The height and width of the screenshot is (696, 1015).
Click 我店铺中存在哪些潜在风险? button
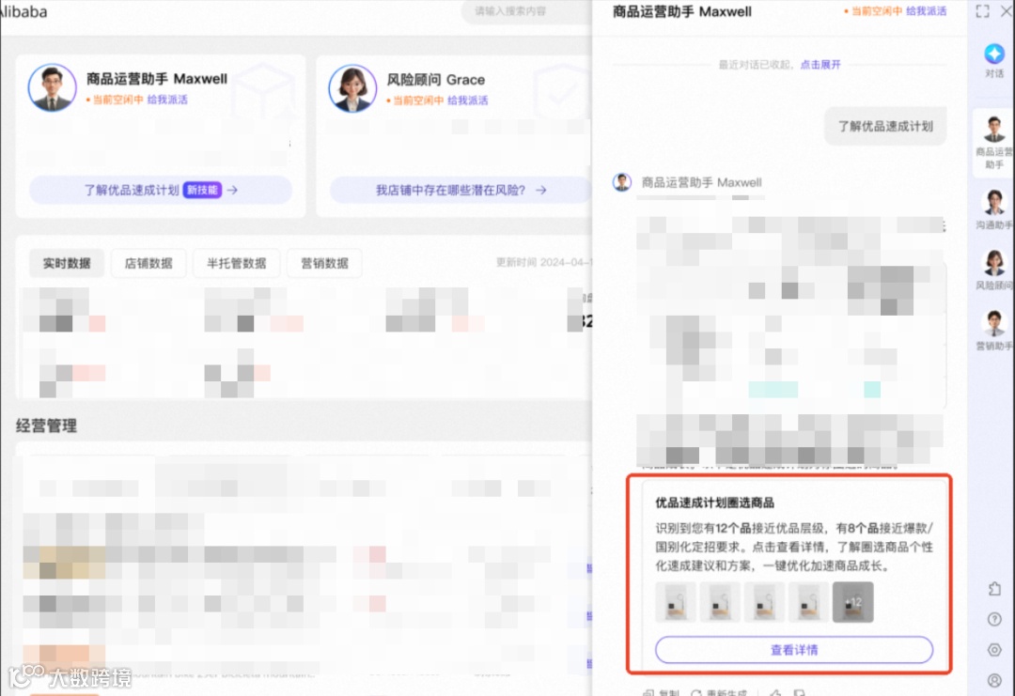461,190
